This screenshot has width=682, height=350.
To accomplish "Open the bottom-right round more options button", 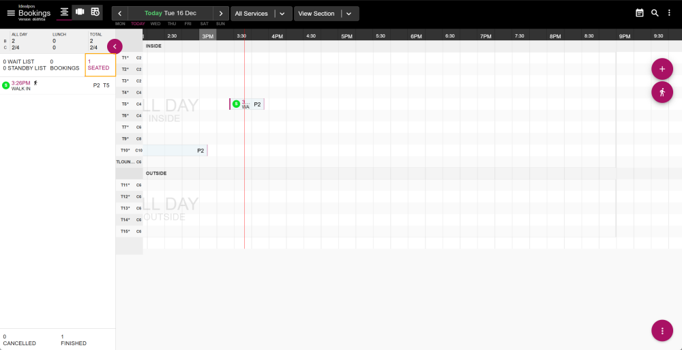I will coord(662,330).
